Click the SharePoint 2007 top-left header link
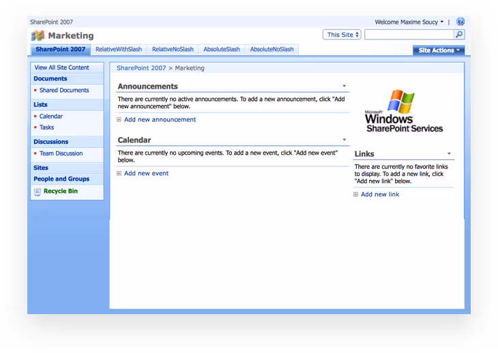The image size is (498, 353). click(x=51, y=22)
